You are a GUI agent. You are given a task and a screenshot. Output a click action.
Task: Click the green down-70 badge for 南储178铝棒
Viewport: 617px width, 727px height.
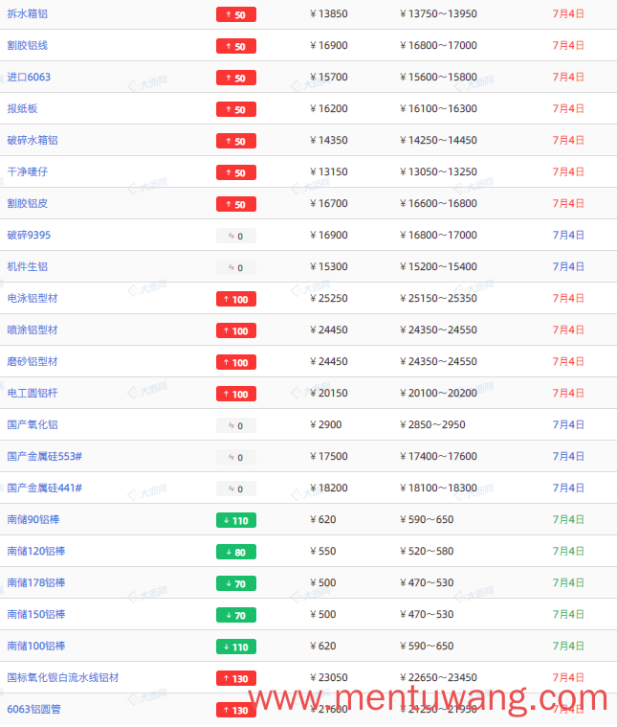(236, 583)
